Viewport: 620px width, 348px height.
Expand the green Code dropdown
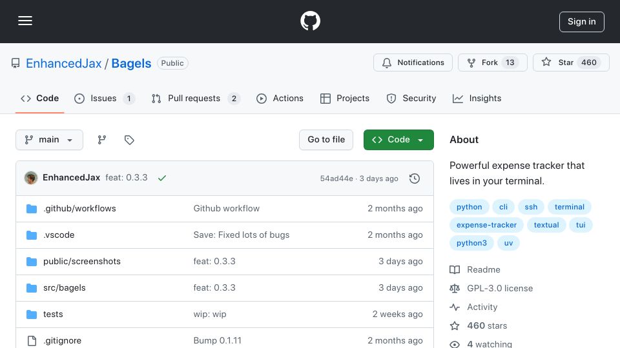(x=398, y=140)
